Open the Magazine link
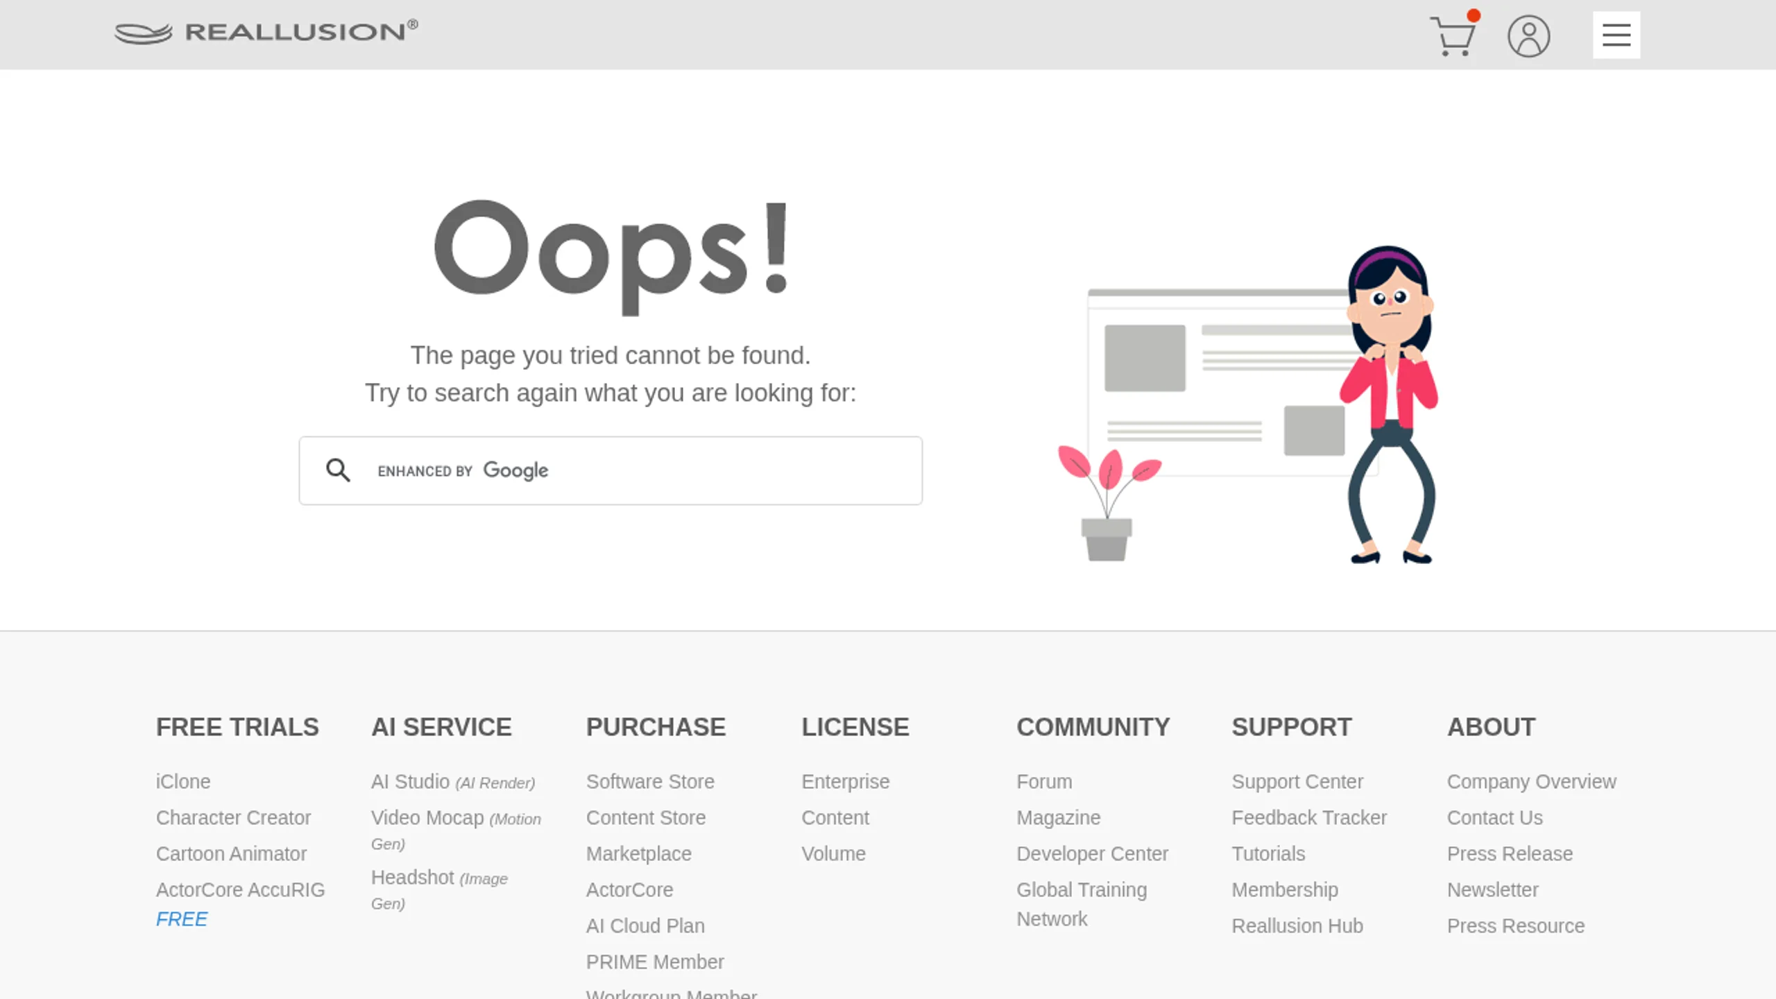The image size is (1776, 999). (1059, 817)
